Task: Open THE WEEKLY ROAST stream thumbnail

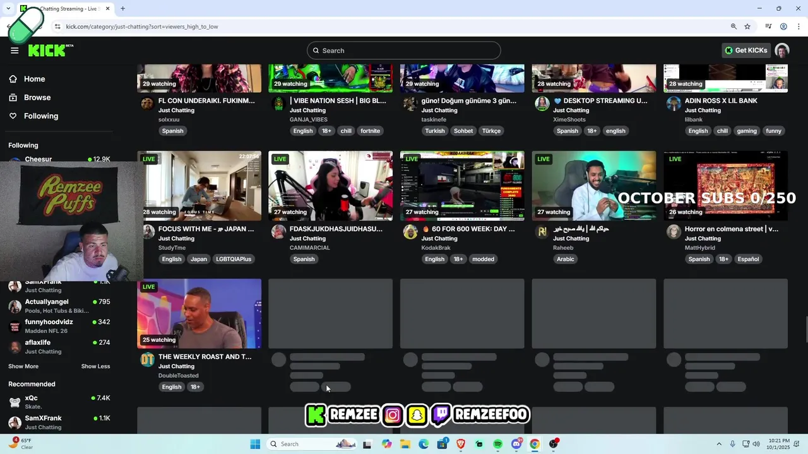Action: click(199, 313)
